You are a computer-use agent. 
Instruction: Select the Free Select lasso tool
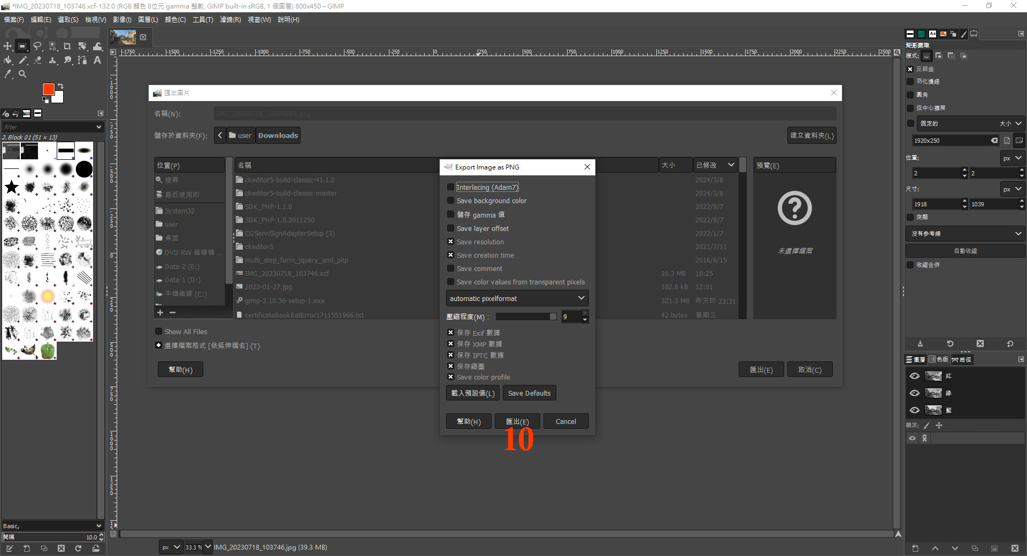[x=37, y=47]
